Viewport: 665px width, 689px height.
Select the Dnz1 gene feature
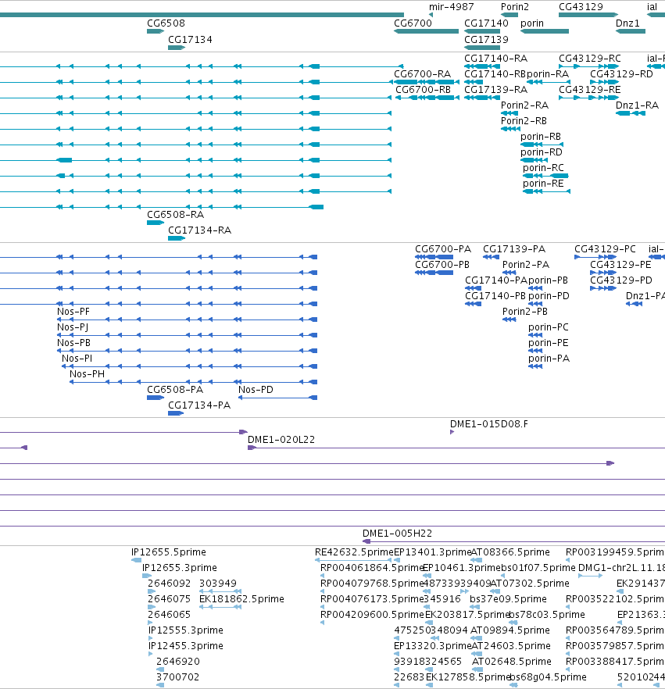pyautogui.click(x=631, y=31)
